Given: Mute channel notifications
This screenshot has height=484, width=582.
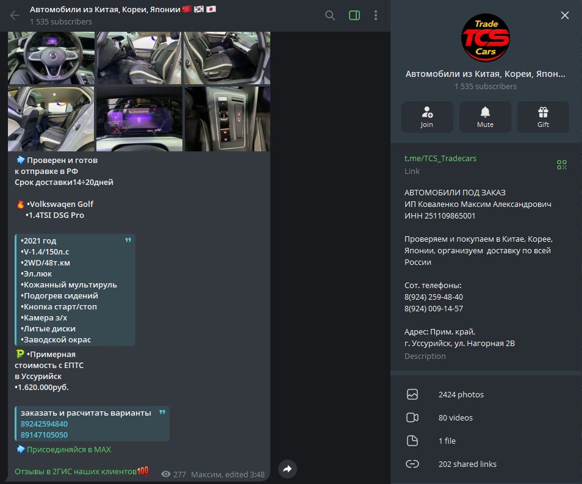Looking at the screenshot, I should coord(485,117).
